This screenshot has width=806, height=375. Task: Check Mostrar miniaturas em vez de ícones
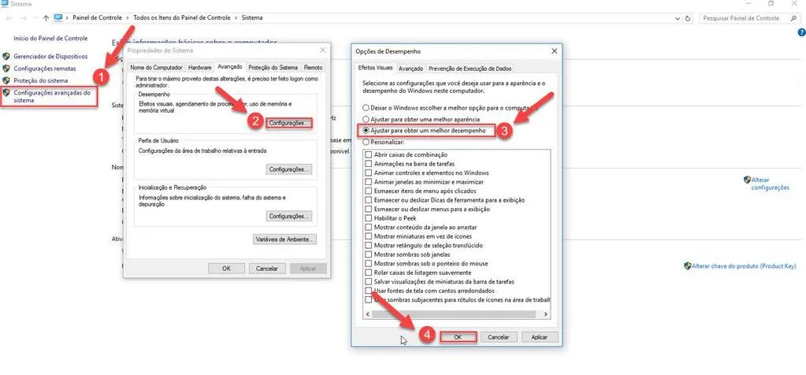(x=368, y=236)
